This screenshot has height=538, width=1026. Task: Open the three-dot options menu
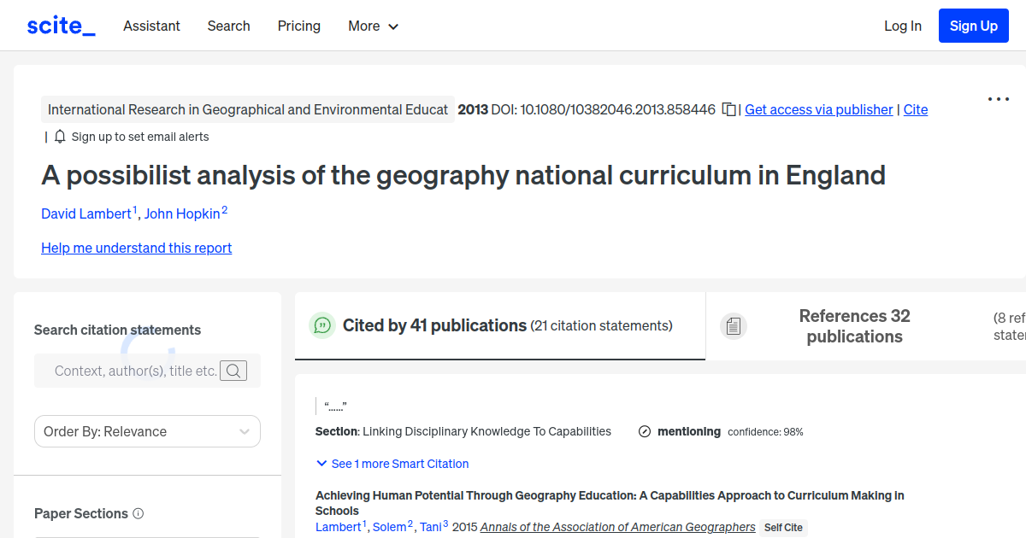[x=998, y=99]
